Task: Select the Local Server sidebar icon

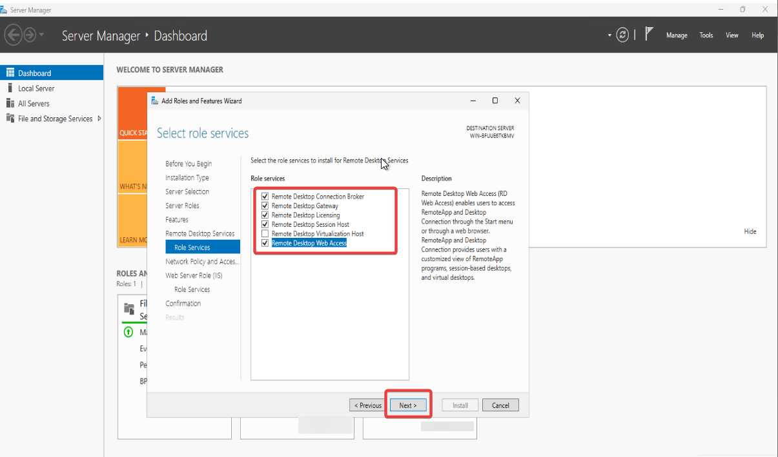Action: [10, 88]
